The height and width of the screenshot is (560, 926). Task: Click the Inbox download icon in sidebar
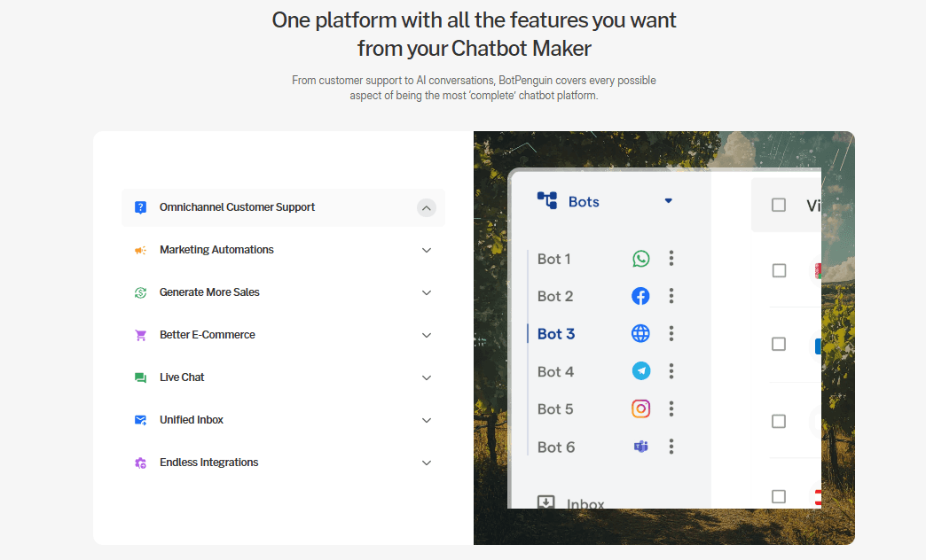tap(546, 503)
